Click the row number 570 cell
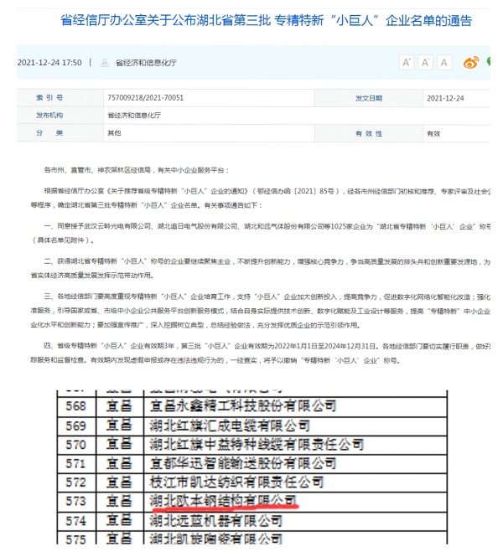Screen dimensions: 503x557 tap(76, 445)
